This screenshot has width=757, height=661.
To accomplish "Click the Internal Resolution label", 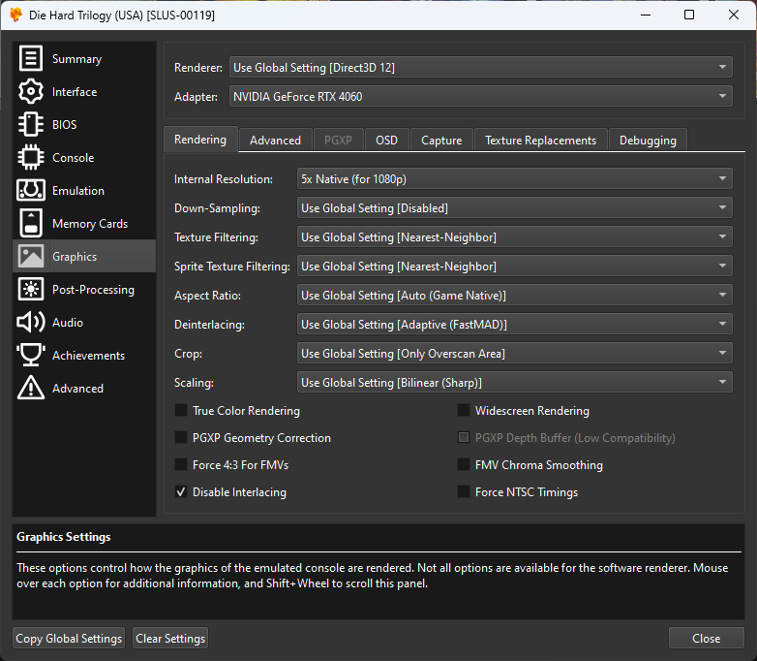I will point(224,179).
